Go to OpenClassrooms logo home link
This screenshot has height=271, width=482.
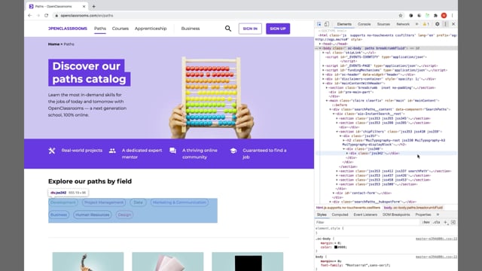point(68,29)
